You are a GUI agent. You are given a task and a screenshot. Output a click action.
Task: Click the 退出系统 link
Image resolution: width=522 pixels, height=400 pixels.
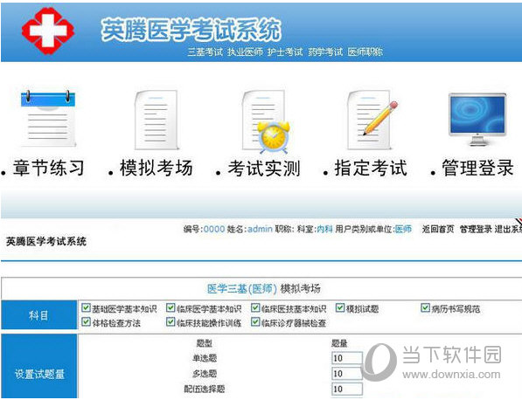pos(508,229)
